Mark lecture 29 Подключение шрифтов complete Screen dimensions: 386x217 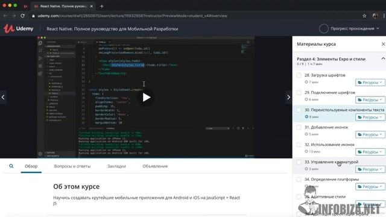pyautogui.click(x=299, y=93)
